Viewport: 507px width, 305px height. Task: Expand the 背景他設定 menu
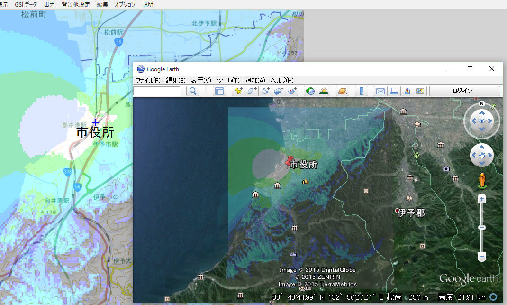76,4
